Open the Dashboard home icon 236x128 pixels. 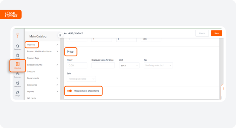pos(18,46)
